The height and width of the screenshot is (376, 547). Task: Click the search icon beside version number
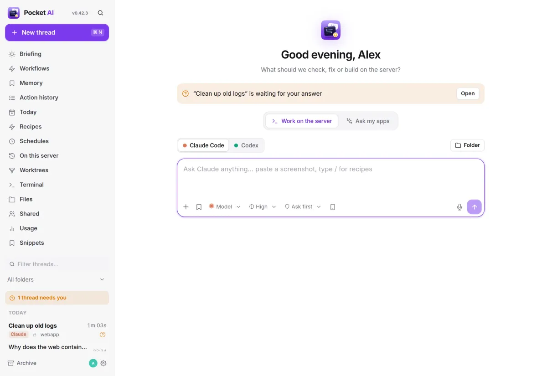point(100,13)
